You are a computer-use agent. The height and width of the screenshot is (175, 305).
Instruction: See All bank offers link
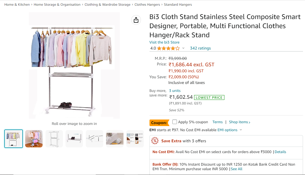(x=236, y=169)
